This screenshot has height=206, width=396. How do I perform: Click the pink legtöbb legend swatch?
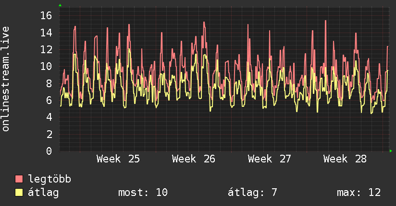19,179
